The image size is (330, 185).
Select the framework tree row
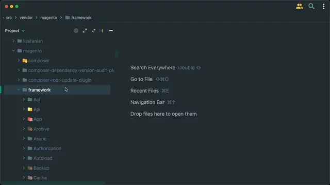point(57,90)
